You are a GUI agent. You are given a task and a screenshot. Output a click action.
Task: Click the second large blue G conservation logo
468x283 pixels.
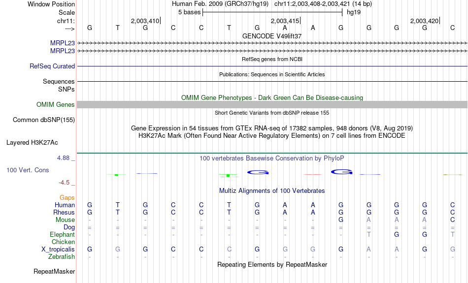[342, 172]
